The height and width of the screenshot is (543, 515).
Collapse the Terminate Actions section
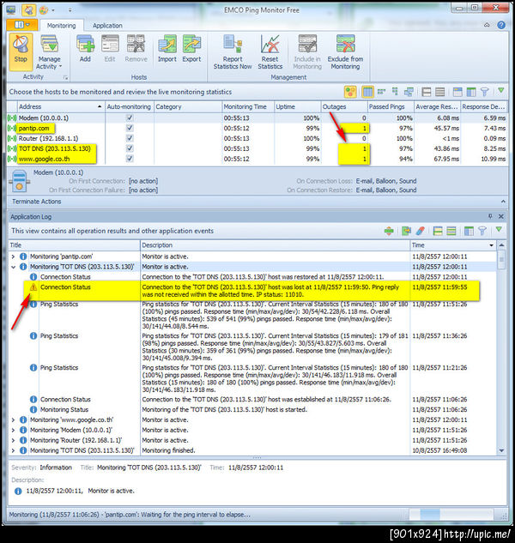(x=503, y=202)
